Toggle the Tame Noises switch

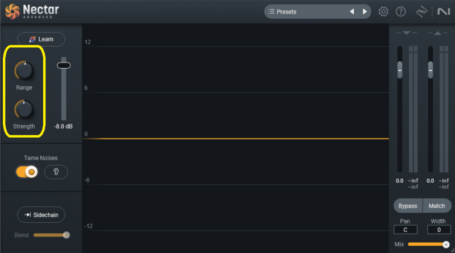27,172
